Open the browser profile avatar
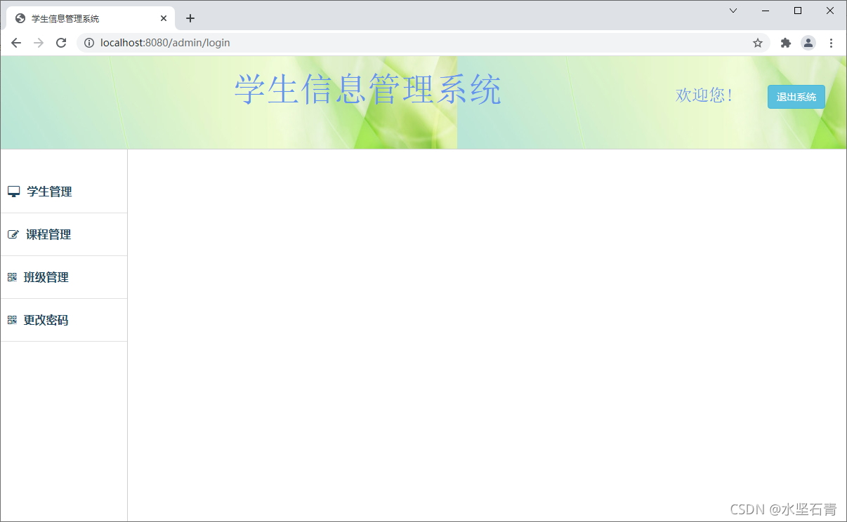The width and height of the screenshot is (847, 522). coord(808,43)
